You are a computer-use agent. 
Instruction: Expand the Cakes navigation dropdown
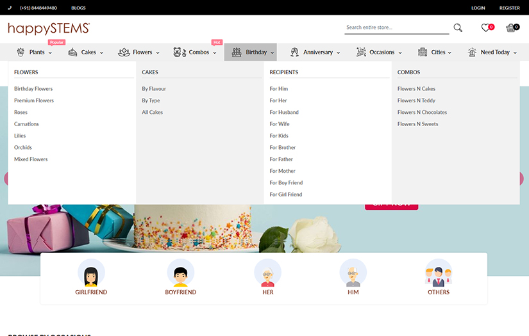(x=86, y=52)
